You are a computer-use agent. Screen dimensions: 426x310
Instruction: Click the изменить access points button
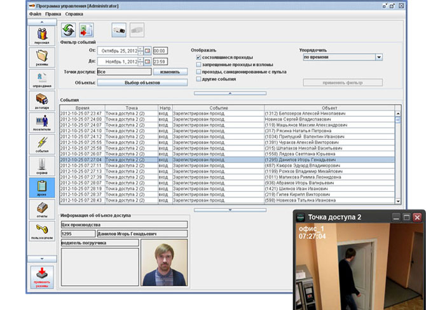[170, 72]
